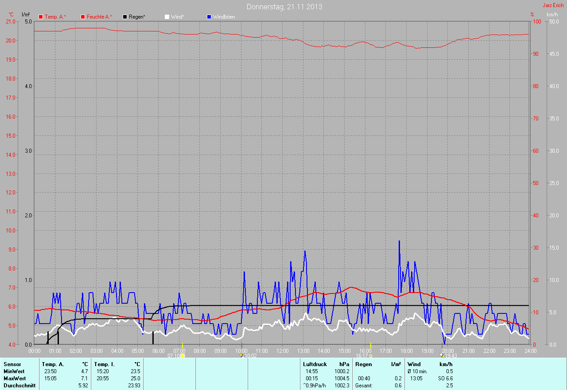The height and width of the screenshot is (390, 567).
Task: Click the 'Gesamt:' rain total label
Action: [x=364, y=386]
